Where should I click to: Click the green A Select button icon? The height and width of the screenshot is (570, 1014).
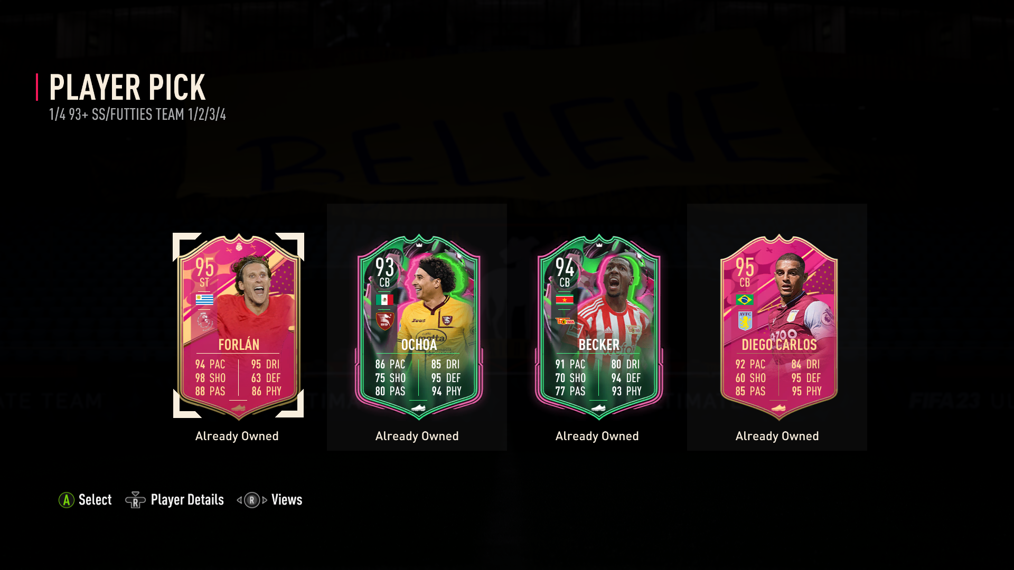(x=66, y=500)
